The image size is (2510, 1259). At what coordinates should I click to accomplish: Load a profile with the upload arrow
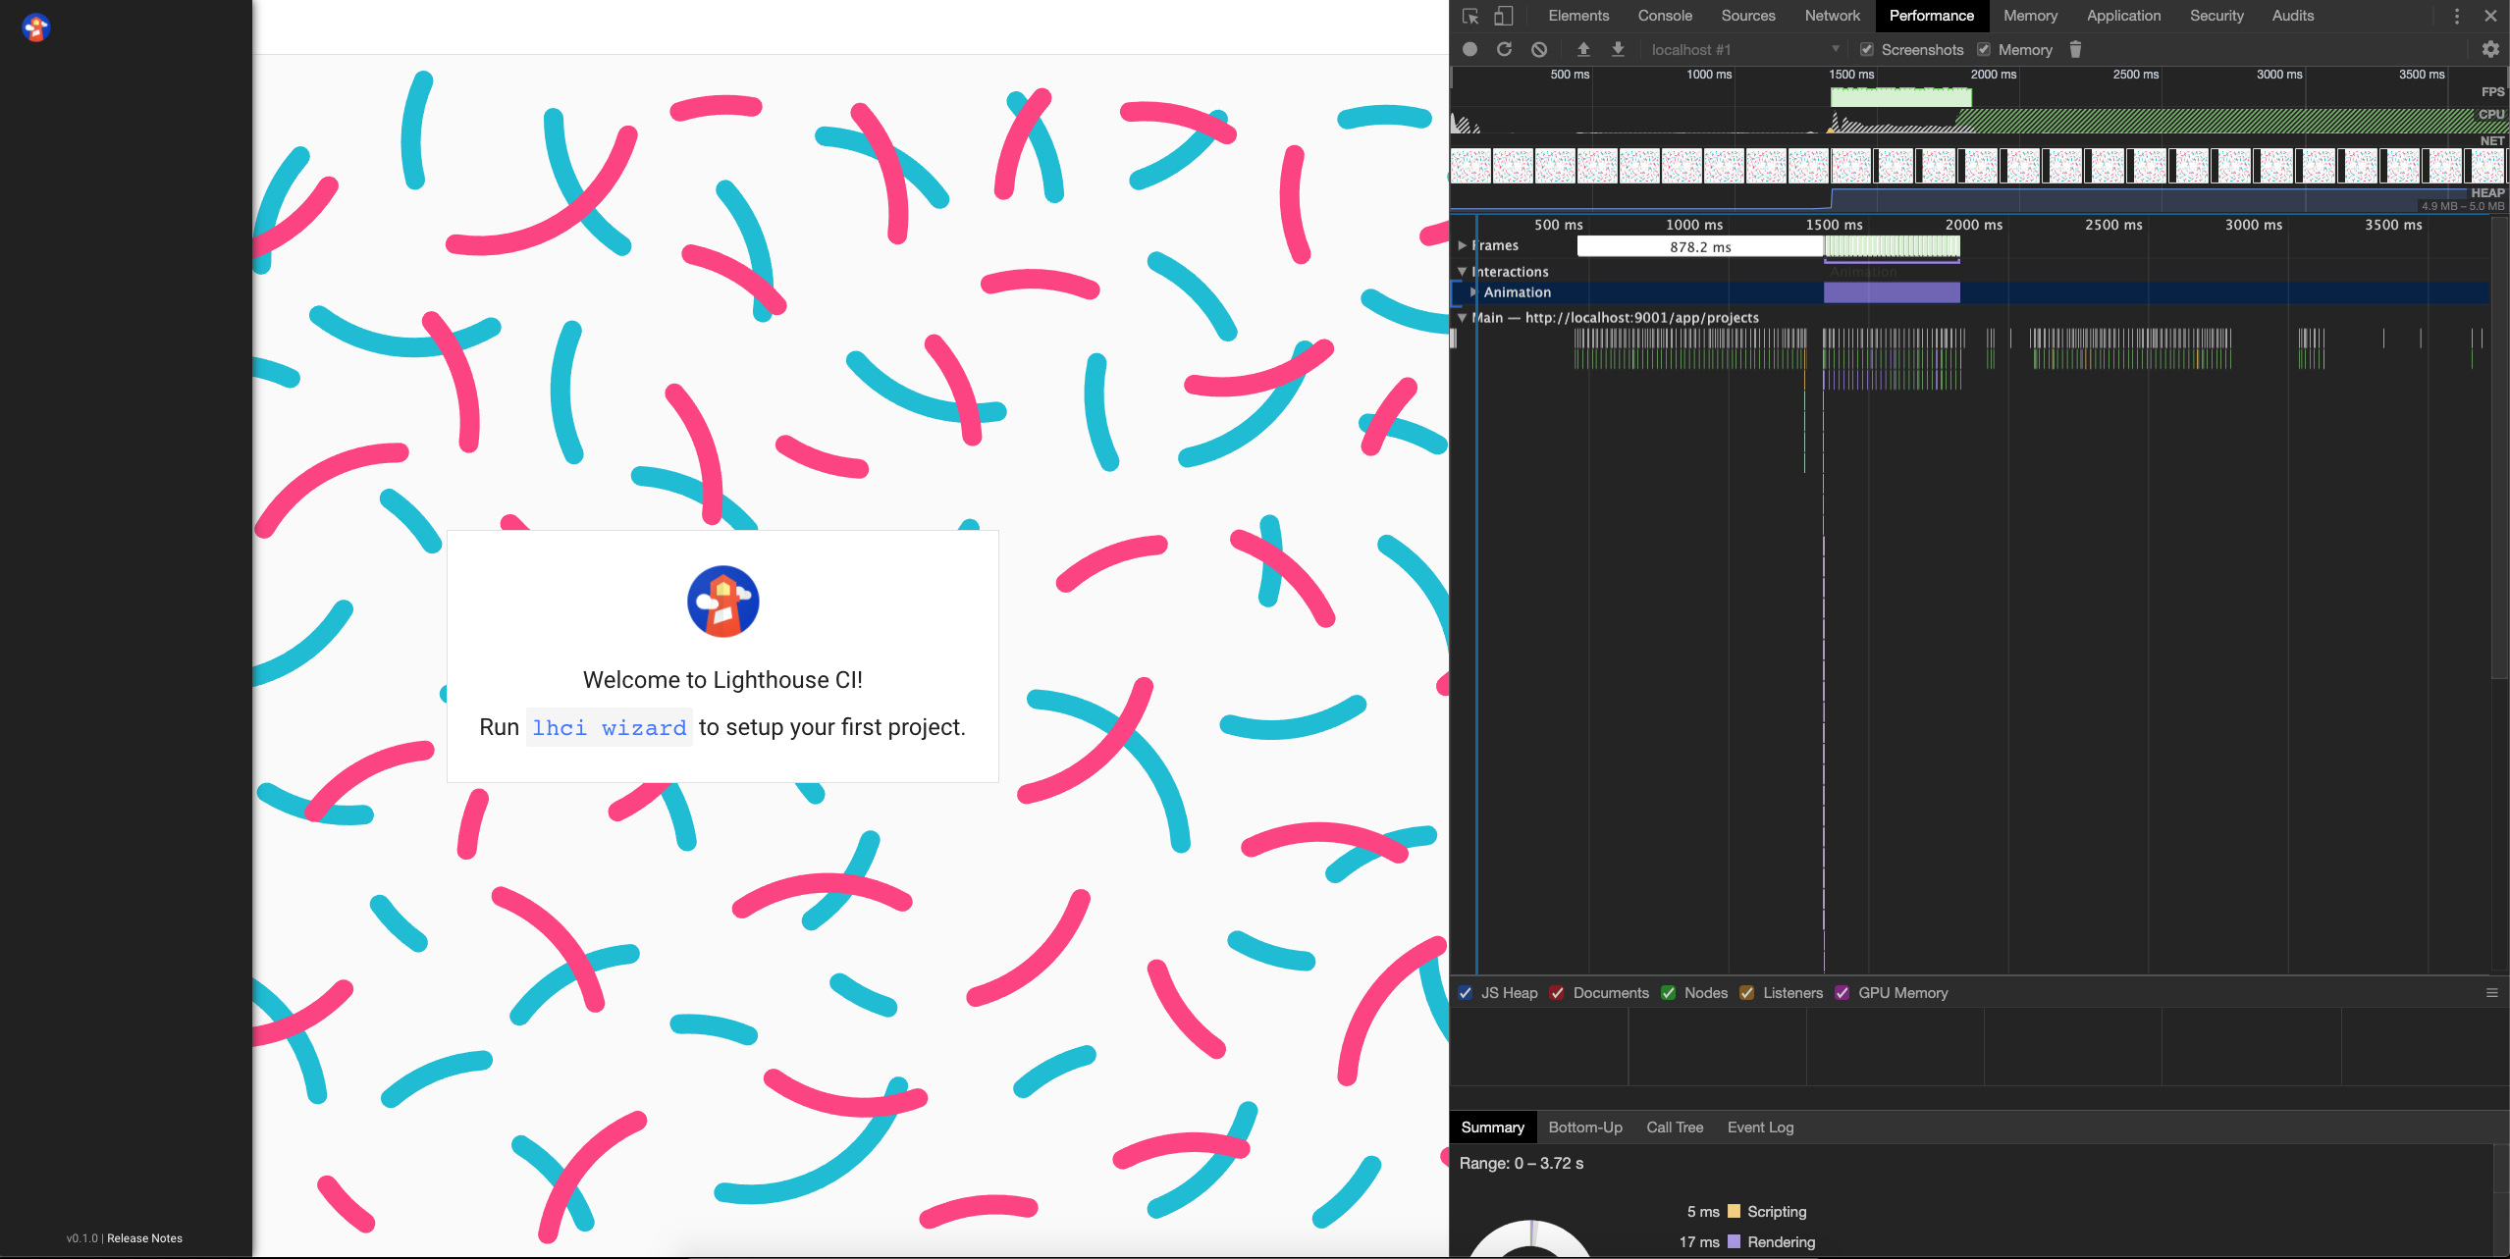(1583, 49)
